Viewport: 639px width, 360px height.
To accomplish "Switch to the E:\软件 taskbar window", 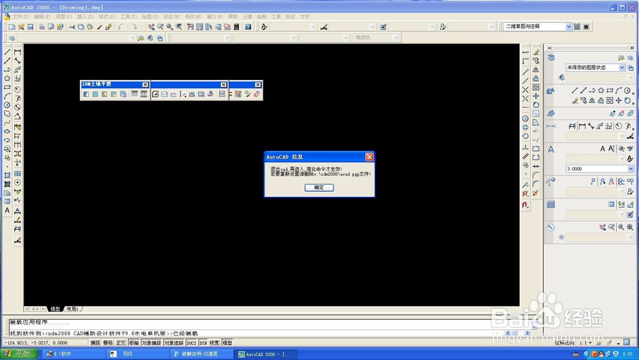I will 73,354.
